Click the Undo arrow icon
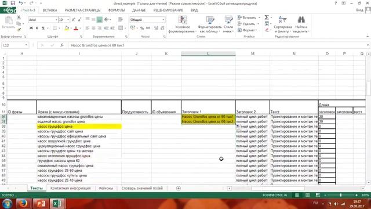Image resolution: width=371 pixels, height=209 pixels. 21,3
